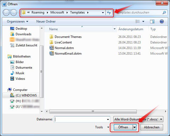Click the Templates breadcrumb segment
The image size is (170, 136).
[77, 12]
